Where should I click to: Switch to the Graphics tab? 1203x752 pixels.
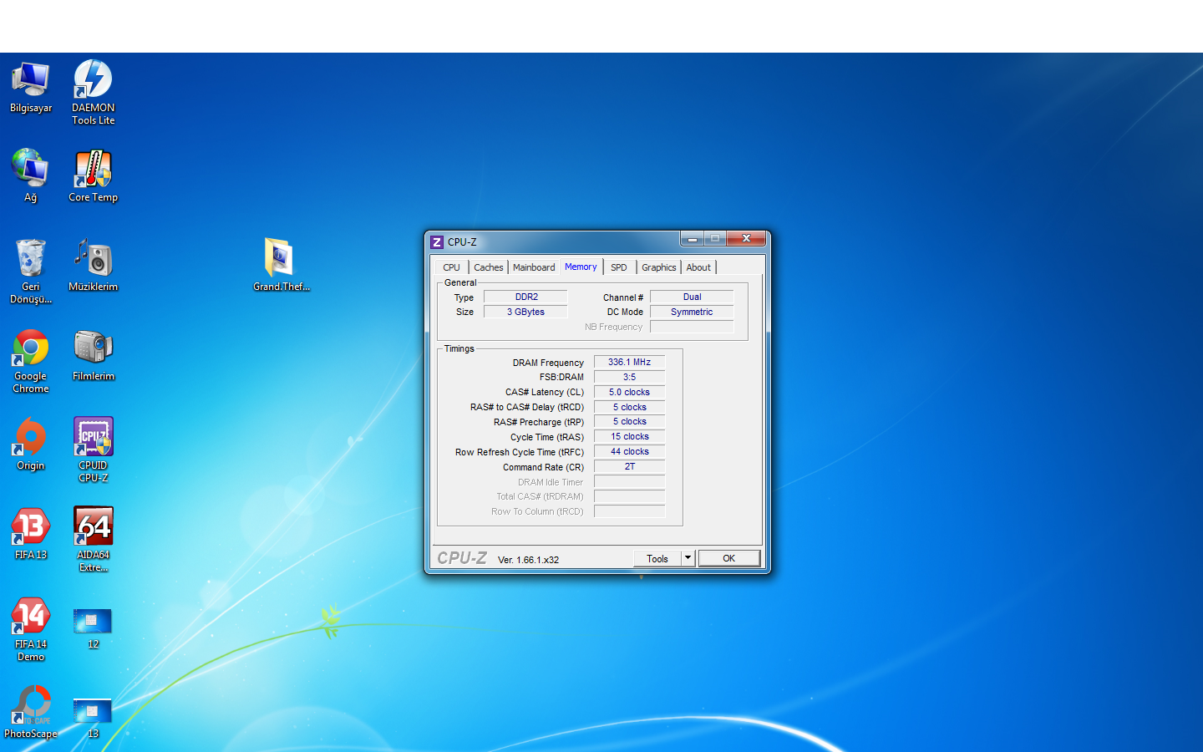coord(658,267)
